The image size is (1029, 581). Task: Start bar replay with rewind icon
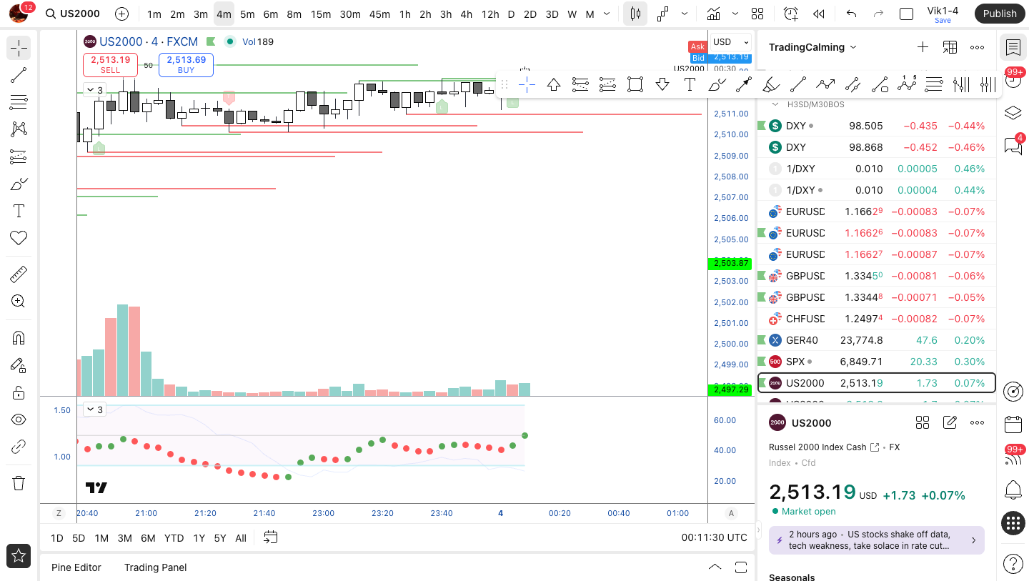tap(819, 14)
